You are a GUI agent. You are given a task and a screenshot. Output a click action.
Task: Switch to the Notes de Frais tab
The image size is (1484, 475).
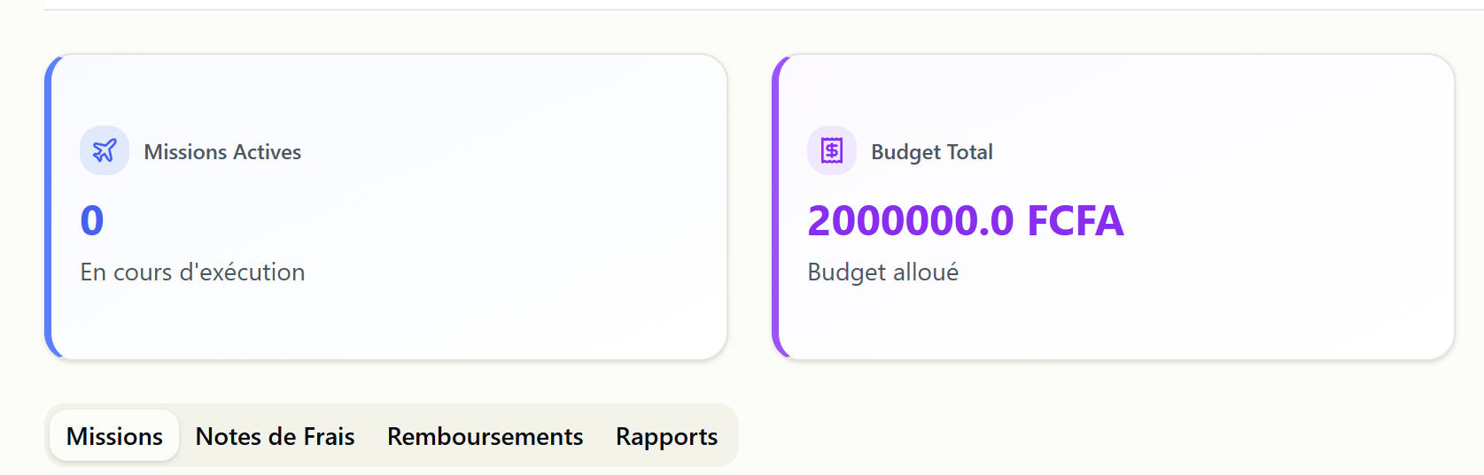point(275,436)
